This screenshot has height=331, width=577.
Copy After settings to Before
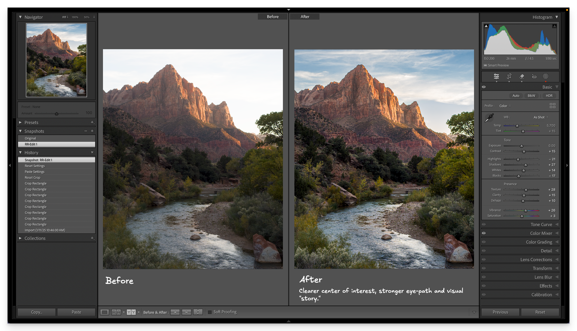click(x=187, y=312)
